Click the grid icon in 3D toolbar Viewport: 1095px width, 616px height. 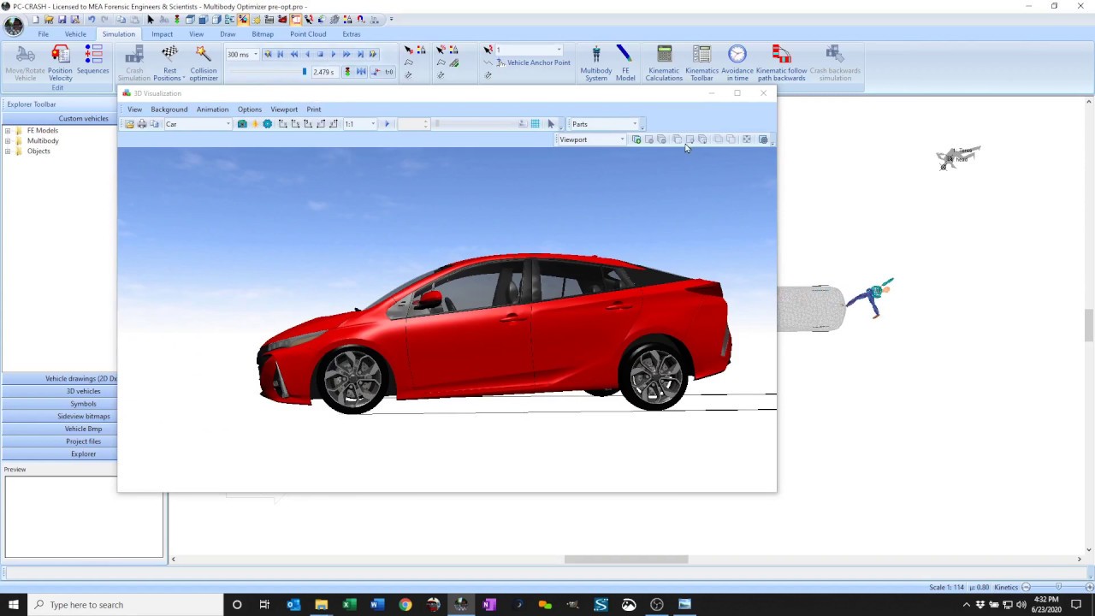pos(536,124)
